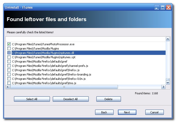Select the firefox-branding.js path row
The width and height of the screenshot is (176, 122).
click(x=52, y=74)
